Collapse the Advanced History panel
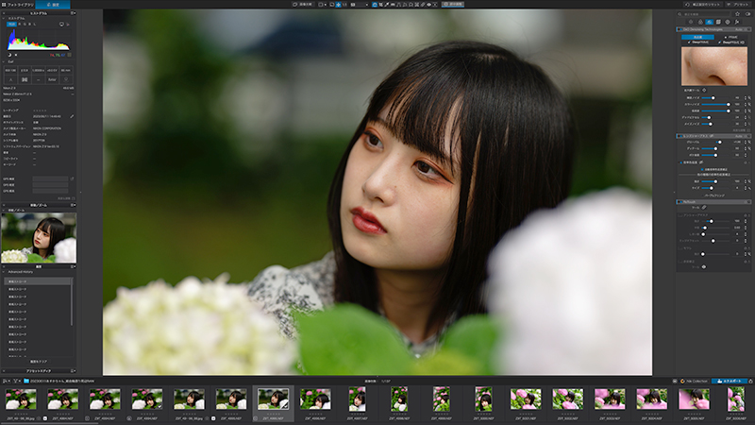This screenshot has width=755, height=425. click(4, 272)
